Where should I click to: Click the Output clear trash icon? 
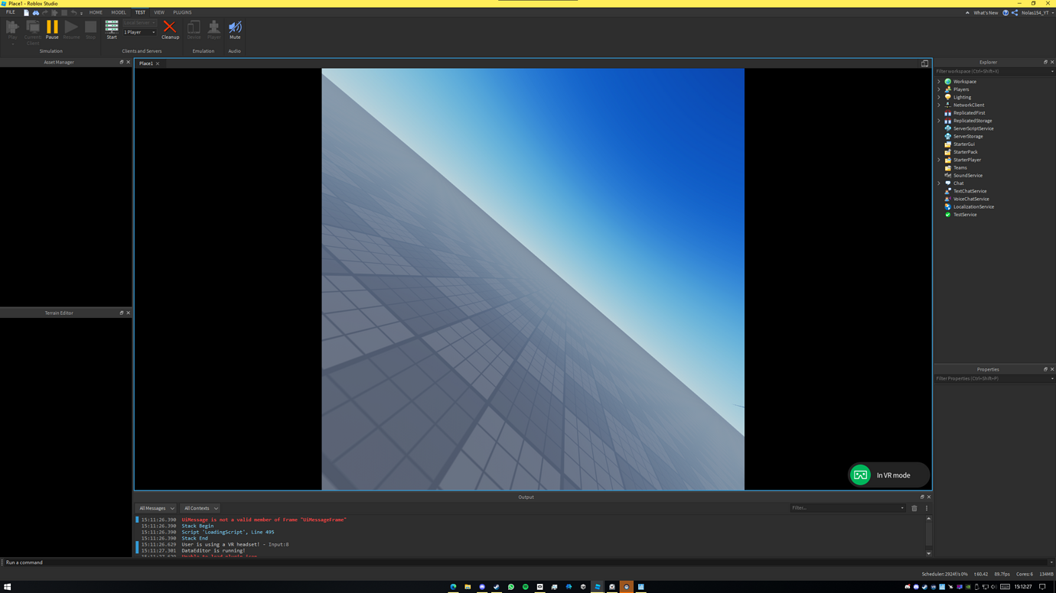(914, 508)
